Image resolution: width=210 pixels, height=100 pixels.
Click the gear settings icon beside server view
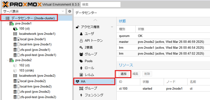[69, 11]
